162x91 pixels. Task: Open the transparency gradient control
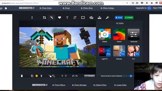[x=41, y=76]
